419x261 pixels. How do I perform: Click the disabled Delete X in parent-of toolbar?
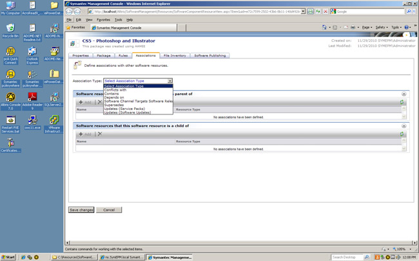click(x=100, y=102)
